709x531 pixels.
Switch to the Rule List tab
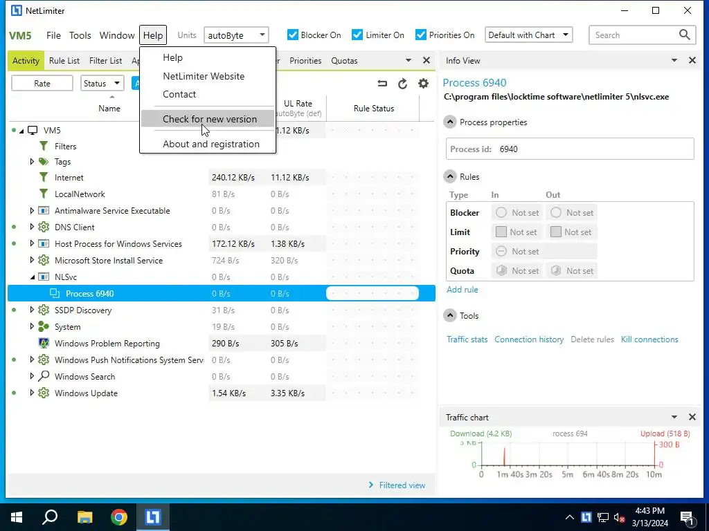tap(64, 61)
